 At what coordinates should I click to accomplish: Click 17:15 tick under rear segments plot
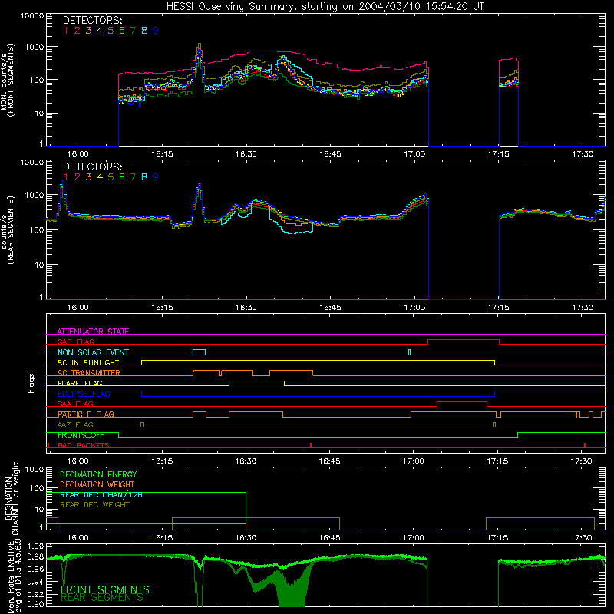tap(498, 308)
